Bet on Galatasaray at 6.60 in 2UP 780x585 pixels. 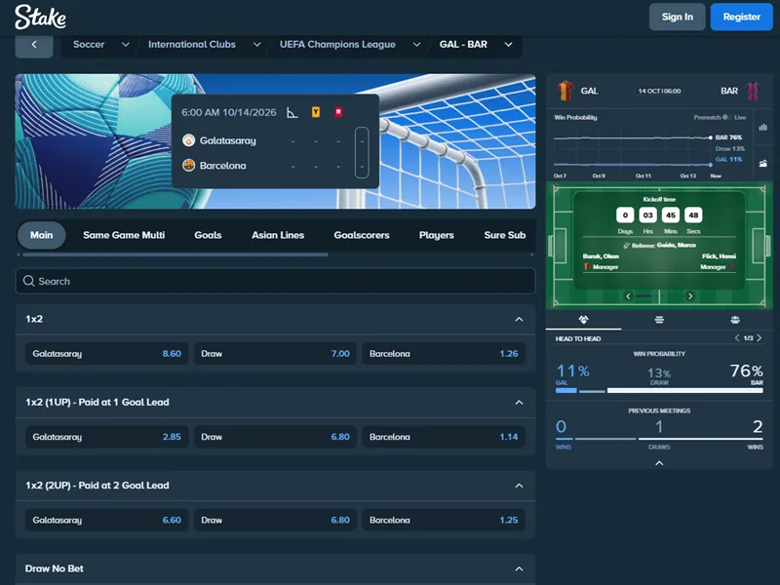[107, 520]
